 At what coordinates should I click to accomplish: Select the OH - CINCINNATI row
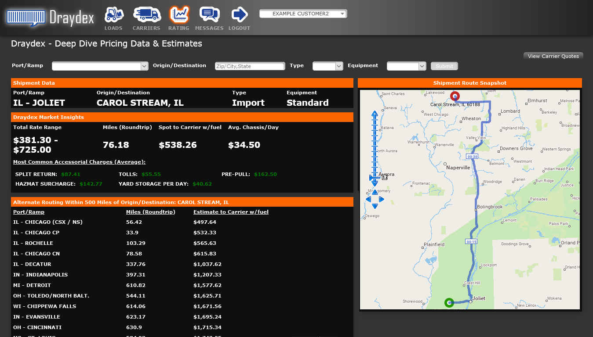(x=182, y=327)
